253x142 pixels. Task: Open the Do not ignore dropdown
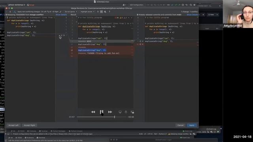click(71, 12)
